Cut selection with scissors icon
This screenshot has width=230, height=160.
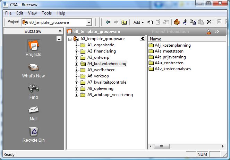click(185, 22)
